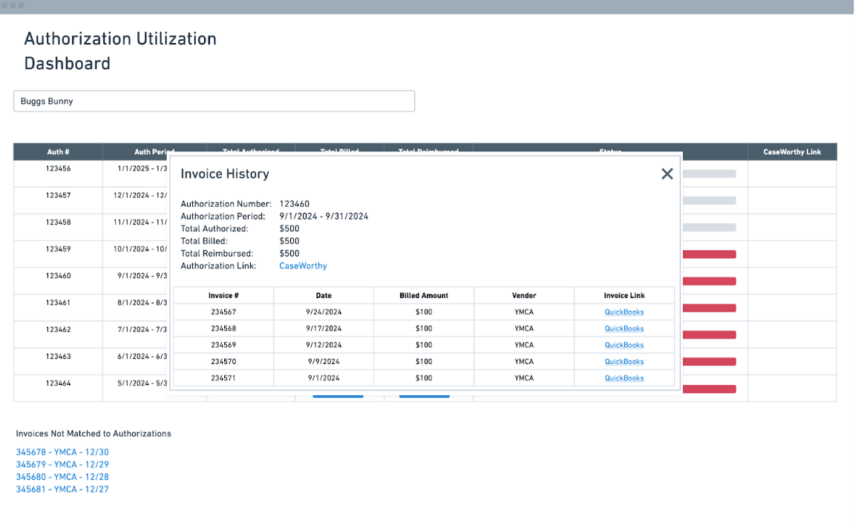Click the Invoices Not Matched to Authorizations heading
This screenshot has height=528, width=855.
[94, 433]
